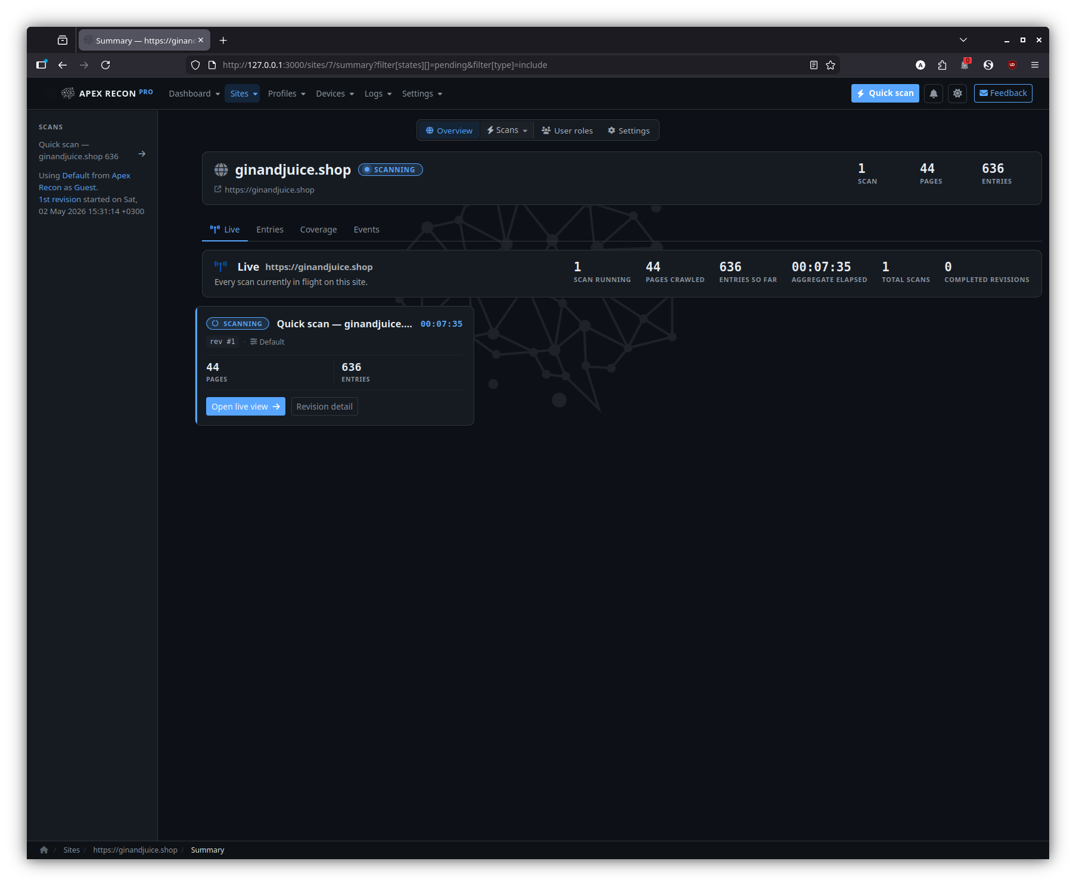Expand the Devices dropdown menu
Viewport: 1076px width, 886px height.
pyautogui.click(x=335, y=94)
